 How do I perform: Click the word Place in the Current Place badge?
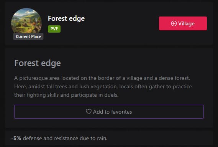click(36, 36)
